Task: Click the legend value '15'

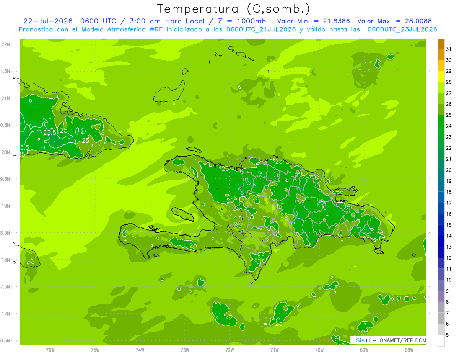Action: [x=449, y=225]
